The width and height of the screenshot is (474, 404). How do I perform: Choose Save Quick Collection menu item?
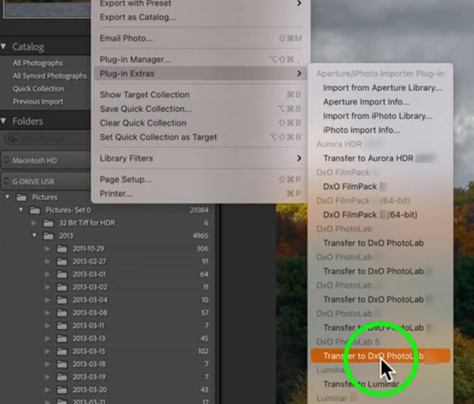point(201,109)
